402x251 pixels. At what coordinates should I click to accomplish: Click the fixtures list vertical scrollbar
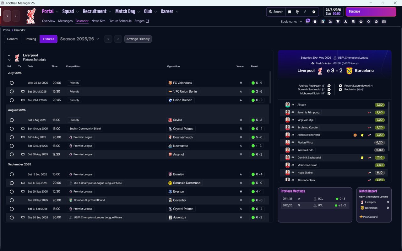[270, 87]
